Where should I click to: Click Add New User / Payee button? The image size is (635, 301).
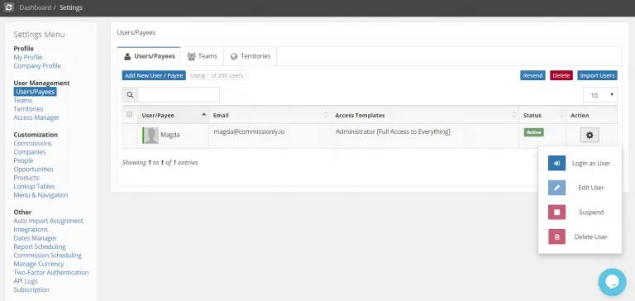[x=154, y=75]
